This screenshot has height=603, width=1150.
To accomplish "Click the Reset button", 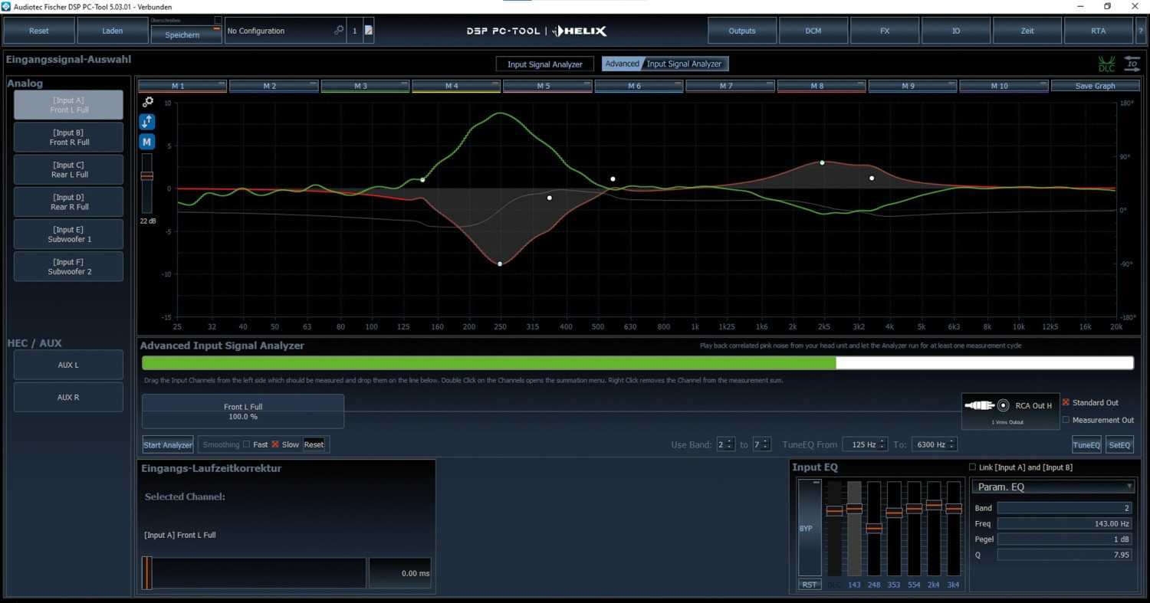I will pyautogui.click(x=39, y=31).
